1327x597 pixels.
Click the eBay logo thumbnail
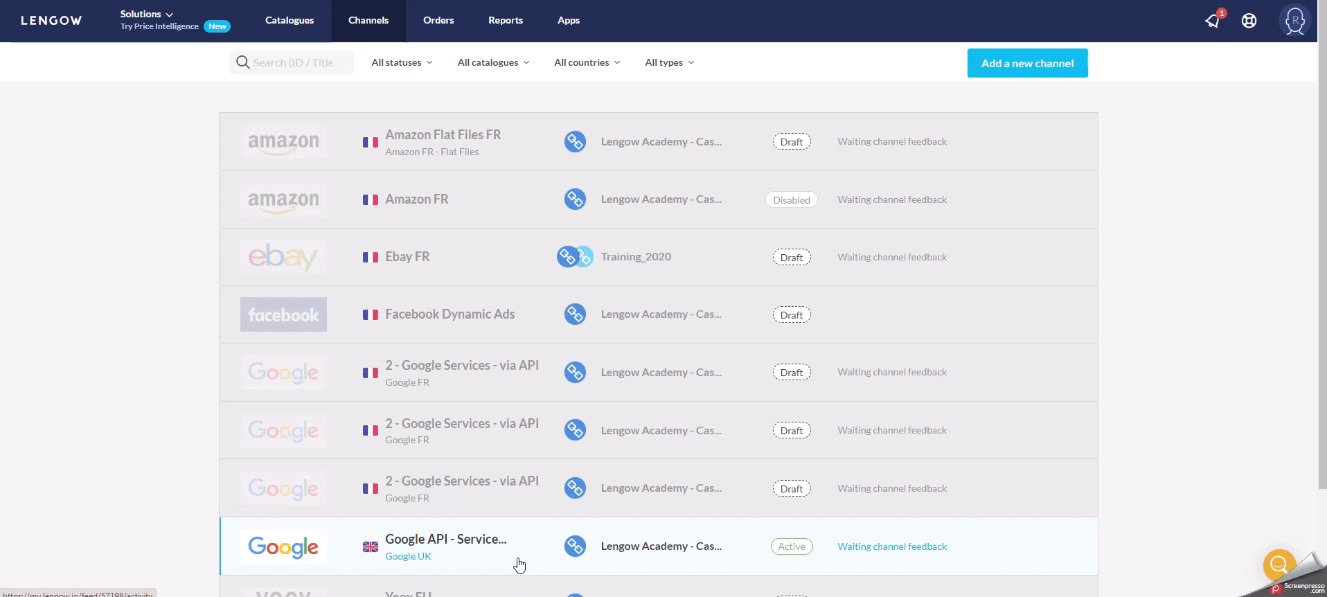(x=283, y=257)
